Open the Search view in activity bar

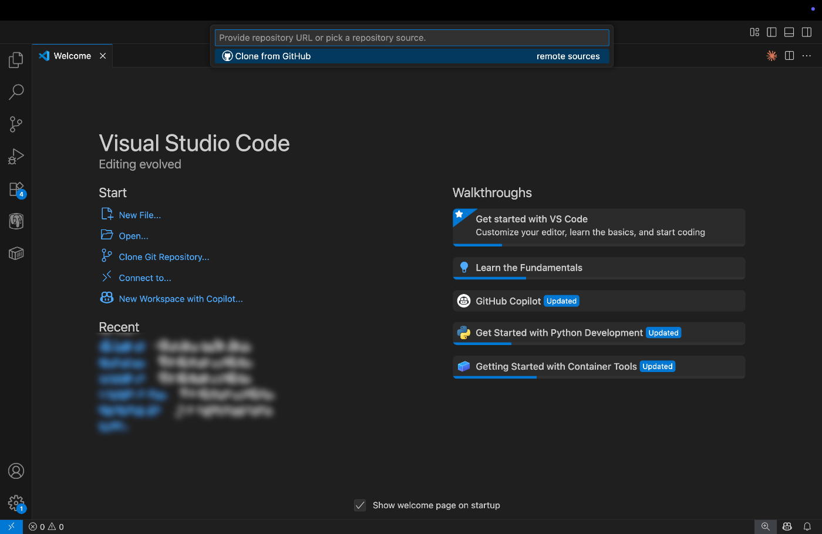tap(16, 92)
